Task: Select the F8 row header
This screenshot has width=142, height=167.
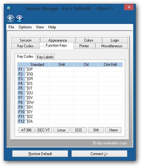Action: (x=21, y=102)
